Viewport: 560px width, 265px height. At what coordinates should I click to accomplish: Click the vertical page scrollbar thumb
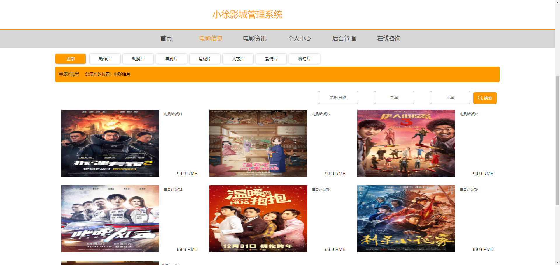[557, 140]
